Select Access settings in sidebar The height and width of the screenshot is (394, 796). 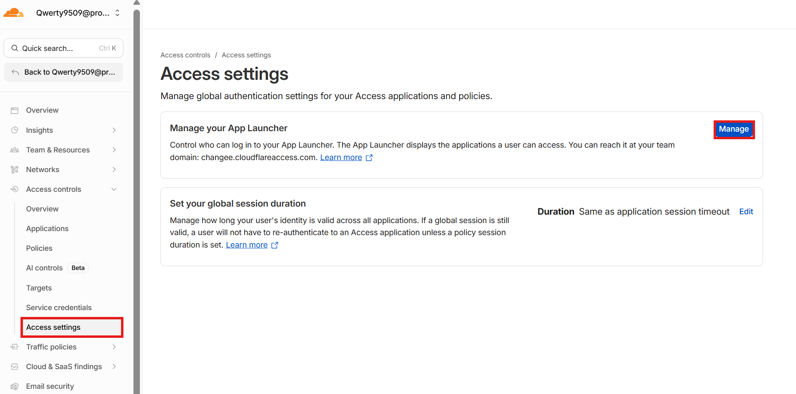pyautogui.click(x=72, y=327)
